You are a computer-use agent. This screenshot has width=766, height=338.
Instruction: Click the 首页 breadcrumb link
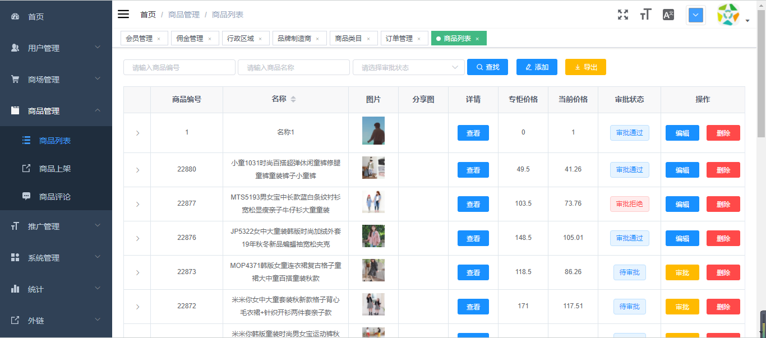(148, 15)
